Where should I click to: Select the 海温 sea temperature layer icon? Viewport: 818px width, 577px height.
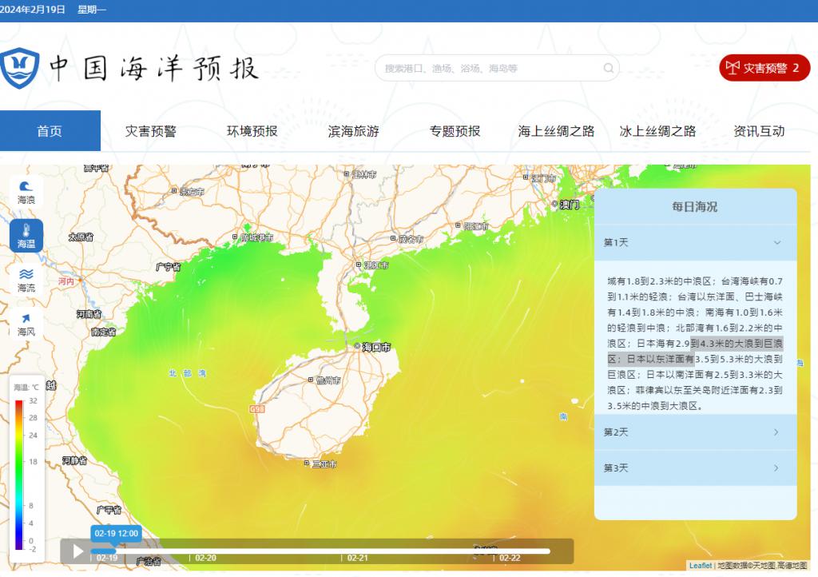coord(26,236)
